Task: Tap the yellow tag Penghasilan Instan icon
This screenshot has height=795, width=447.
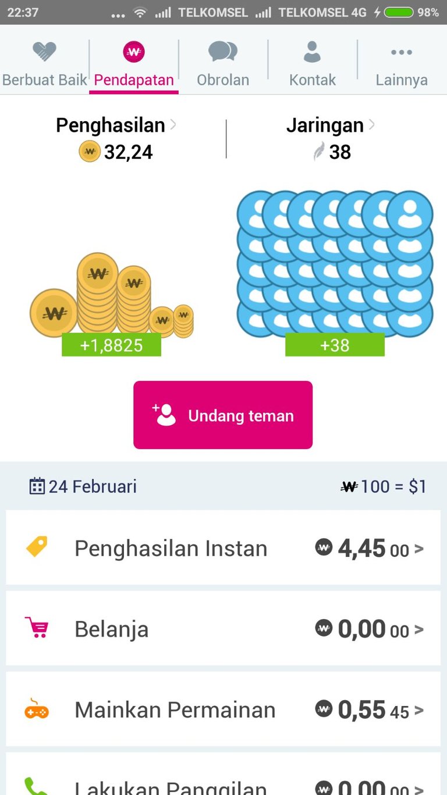Action: point(37,547)
